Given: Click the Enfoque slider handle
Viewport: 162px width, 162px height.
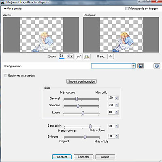Looking at the screenshot, I should tap(85, 137).
